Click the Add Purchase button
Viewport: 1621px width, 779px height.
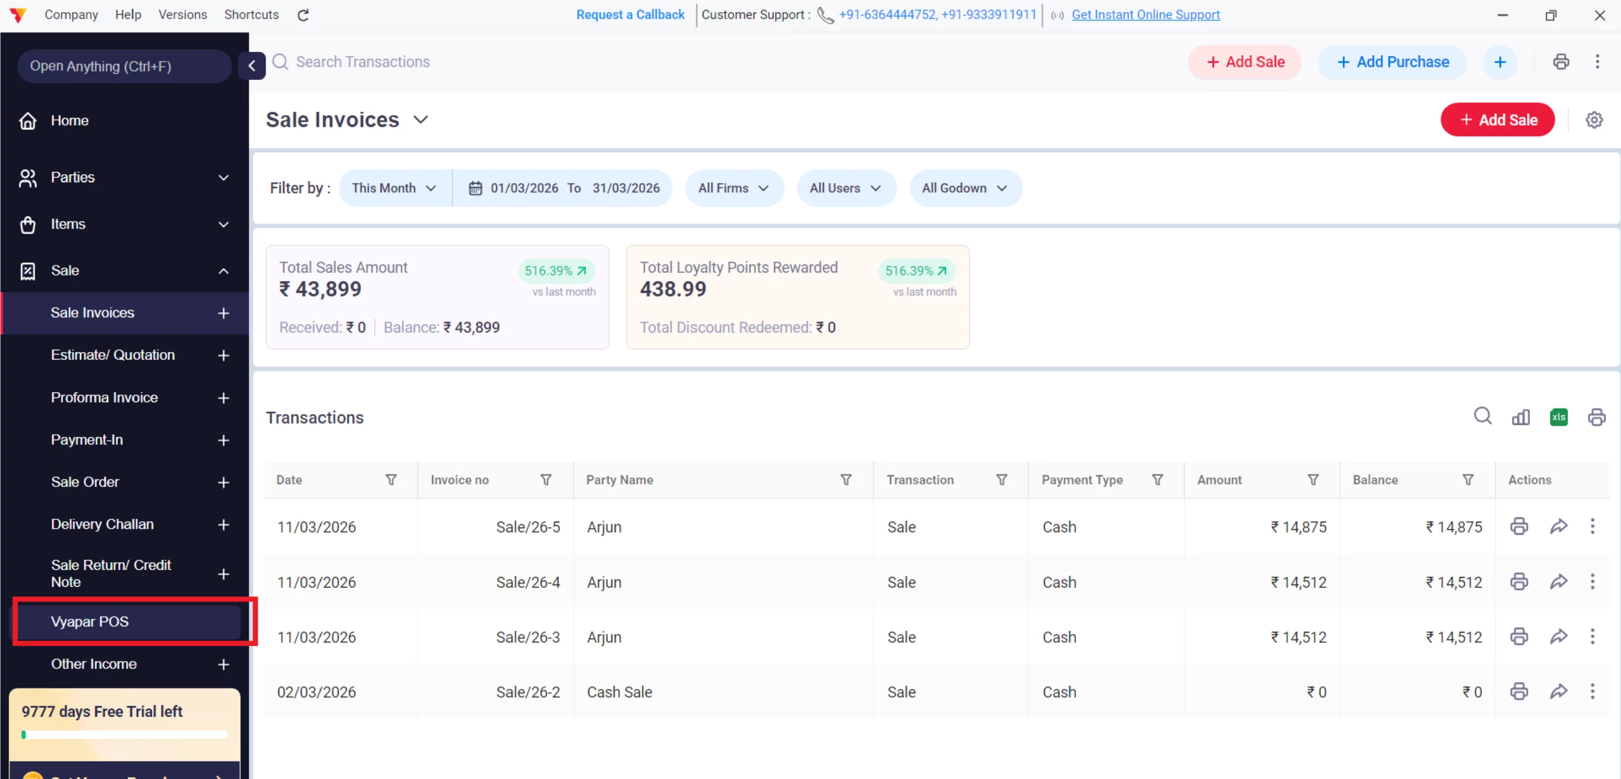tap(1392, 62)
